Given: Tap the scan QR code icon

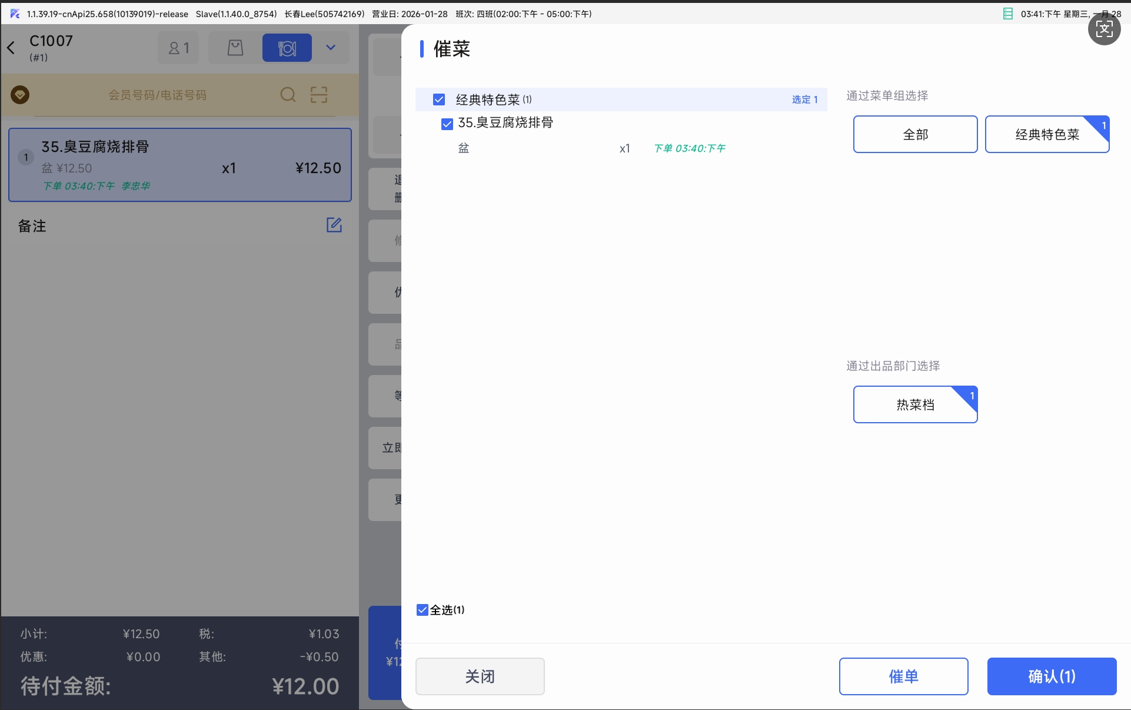Looking at the screenshot, I should [x=319, y=95].
